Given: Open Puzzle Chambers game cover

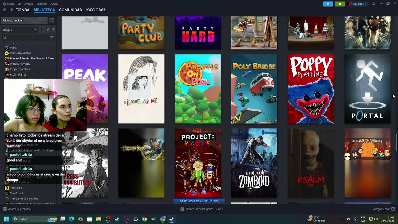Looking at the screenshot, I should (368, 163).
